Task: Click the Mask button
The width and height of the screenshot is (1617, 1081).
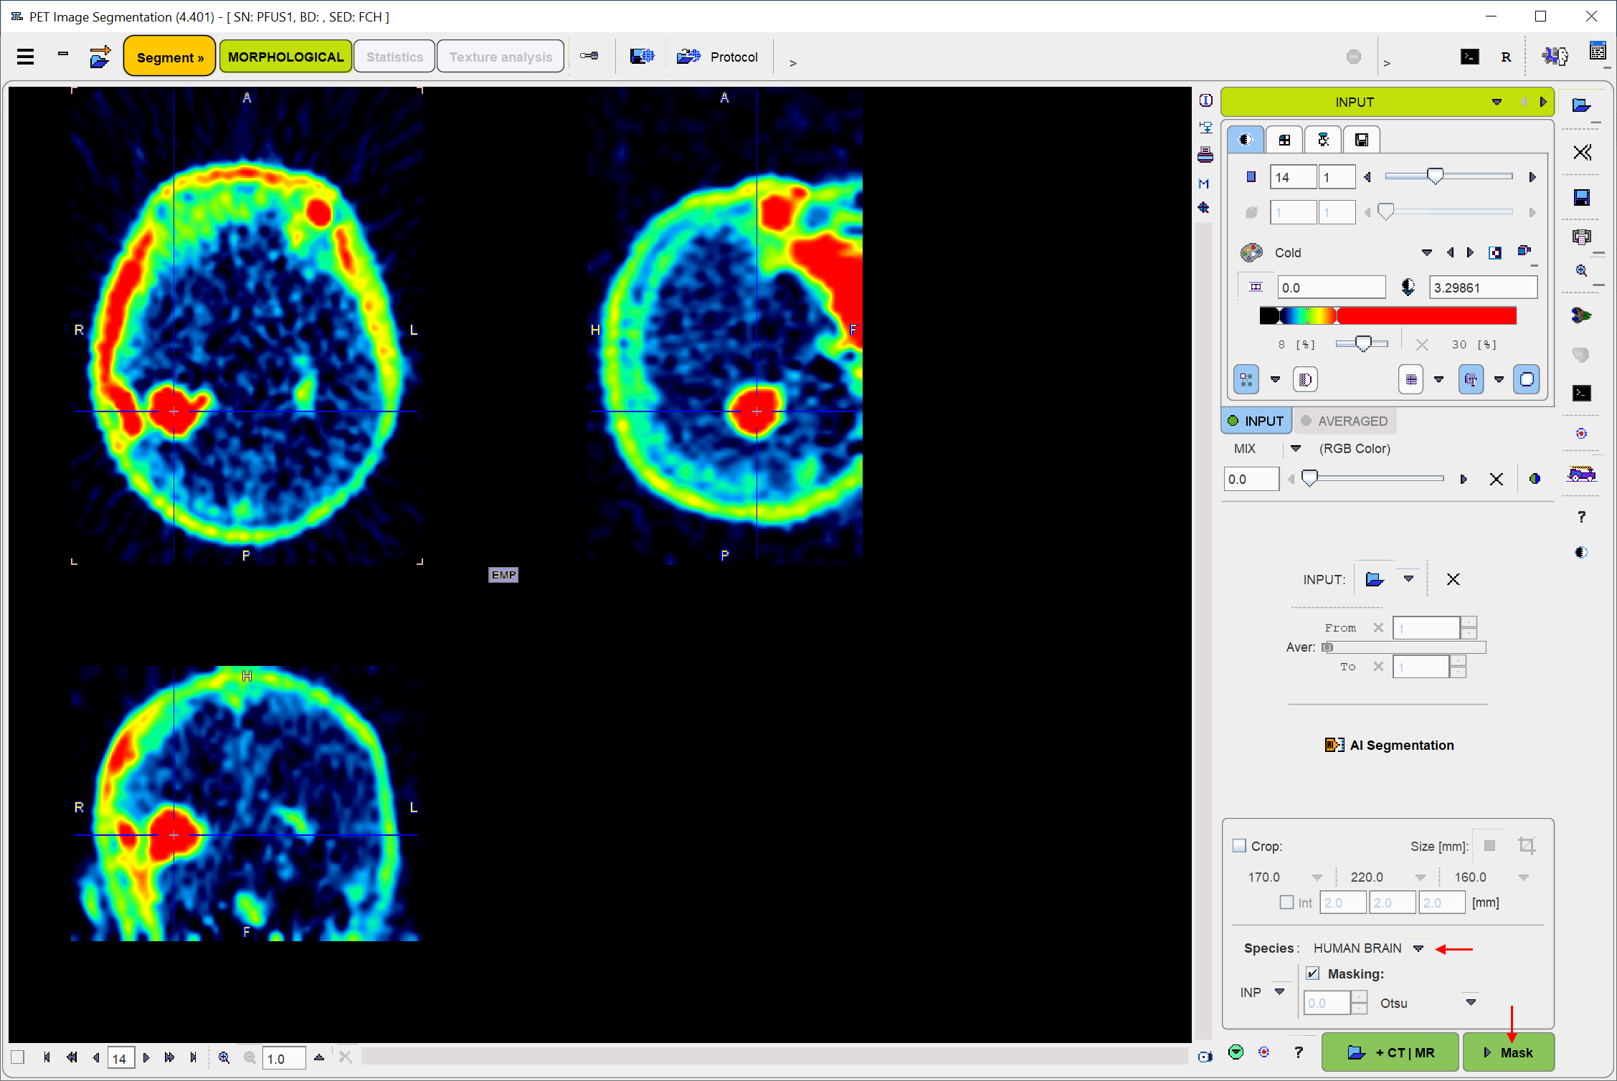Action: coord(1508,1052)
